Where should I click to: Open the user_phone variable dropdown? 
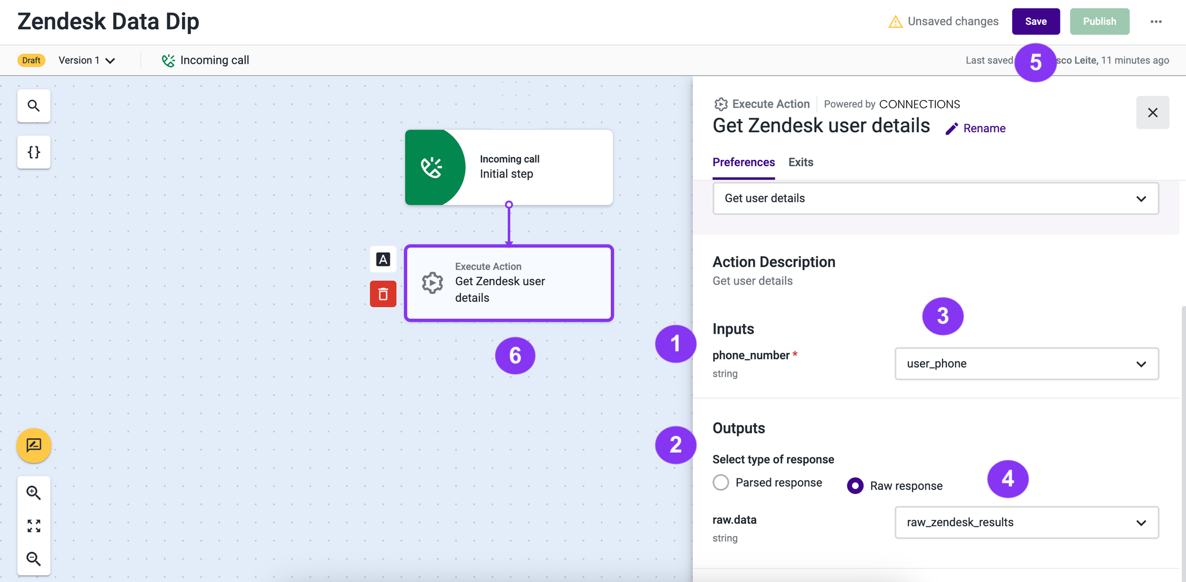coord(1027,363)
